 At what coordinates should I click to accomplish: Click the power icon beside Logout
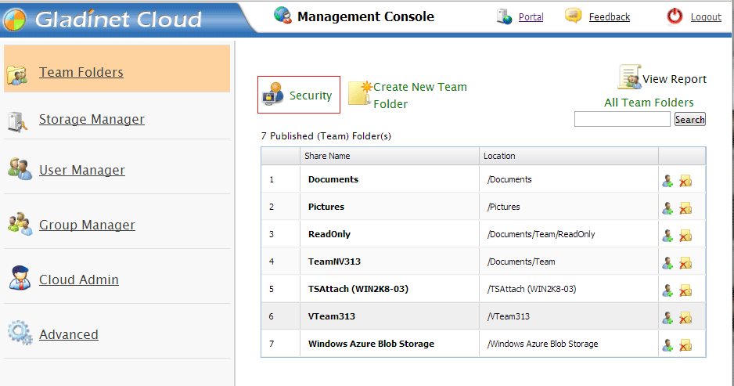(x=675, y=16)
